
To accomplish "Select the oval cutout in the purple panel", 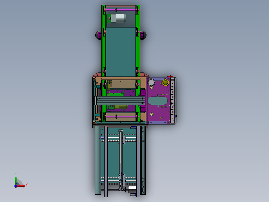I will [157, 101].
